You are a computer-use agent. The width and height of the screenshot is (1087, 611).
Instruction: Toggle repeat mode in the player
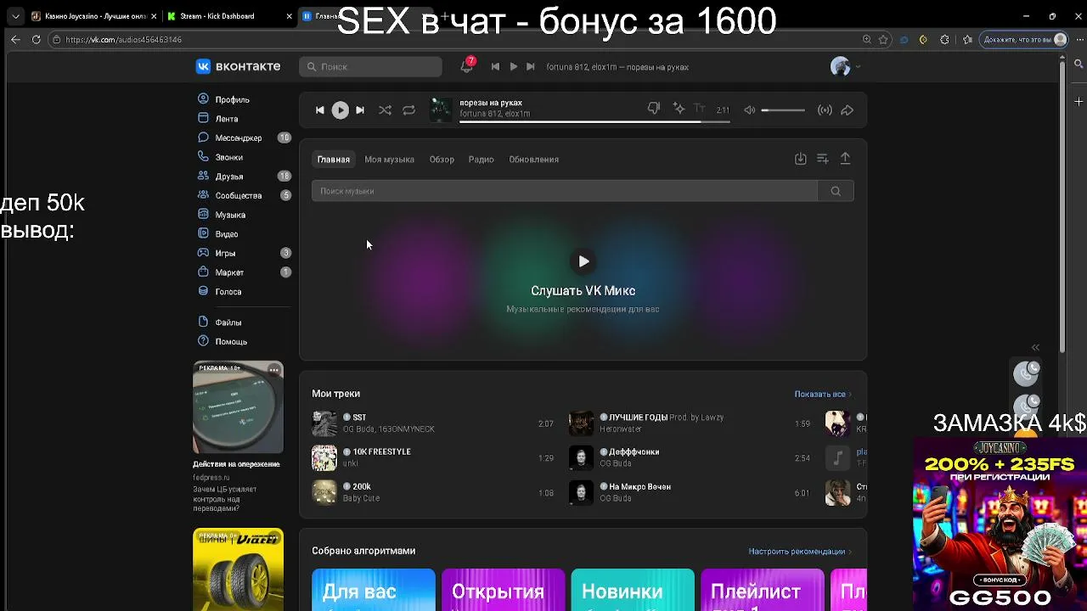[x=408, y=110]
